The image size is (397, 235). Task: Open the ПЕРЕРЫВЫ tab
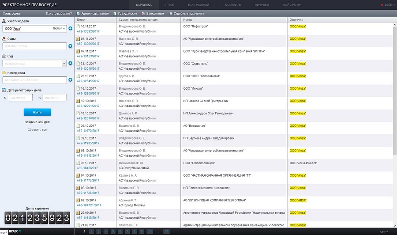pos(262,5)
